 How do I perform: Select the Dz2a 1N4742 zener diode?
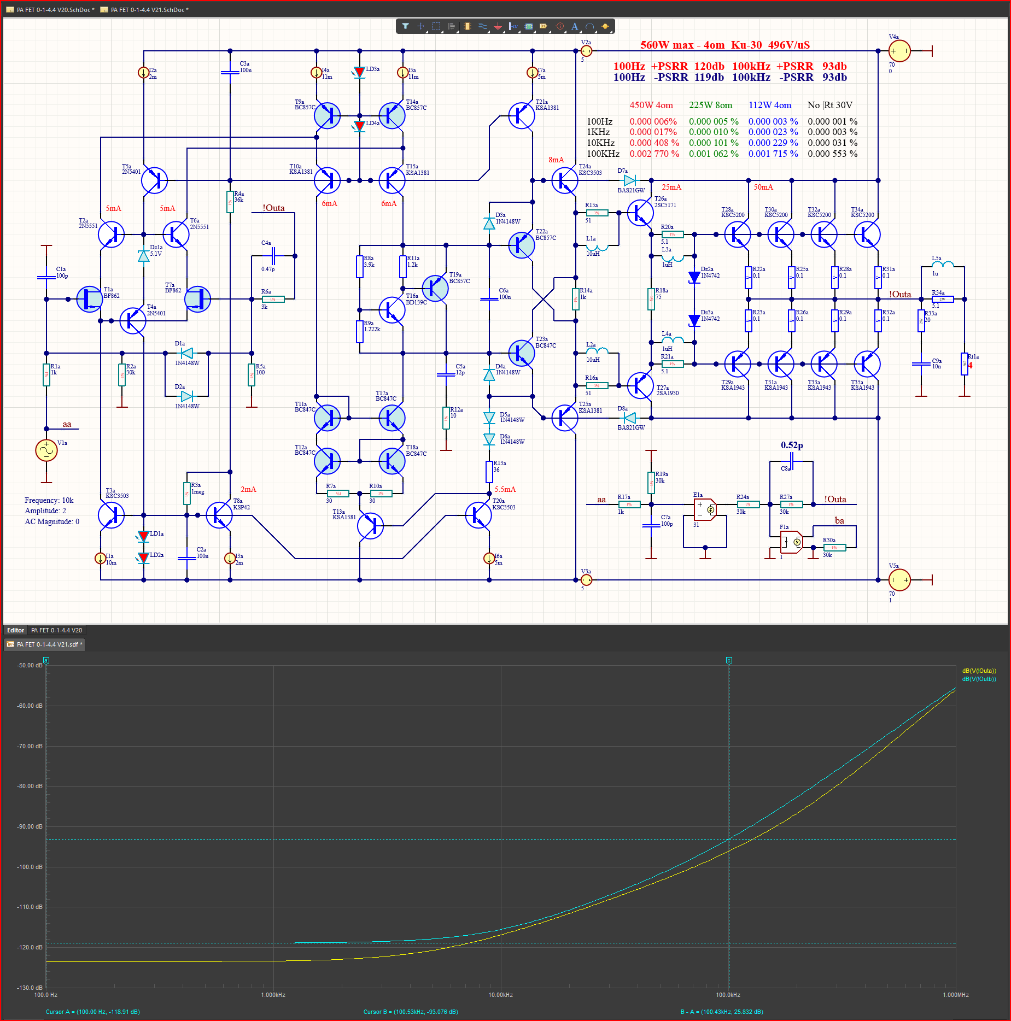694,277
